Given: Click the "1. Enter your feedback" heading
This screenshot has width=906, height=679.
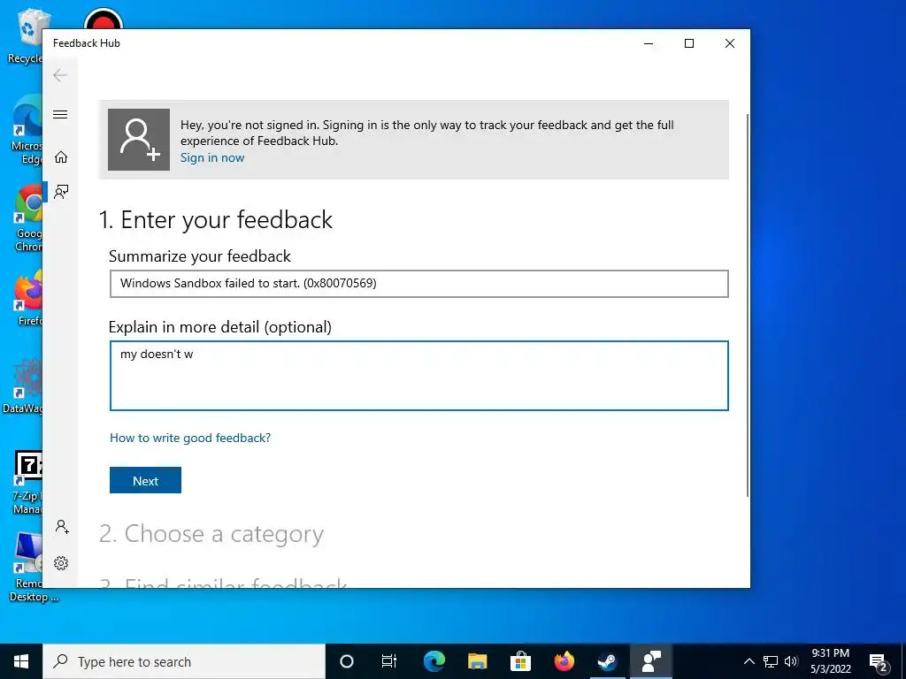Looking at the screenshot, I should coord(216,219).
